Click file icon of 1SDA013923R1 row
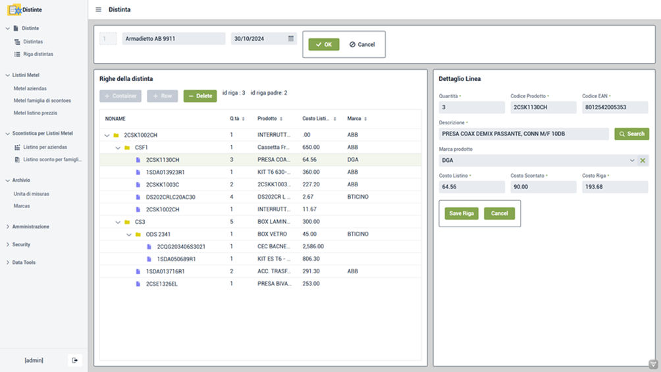661x372 pixels. point(138,173)
